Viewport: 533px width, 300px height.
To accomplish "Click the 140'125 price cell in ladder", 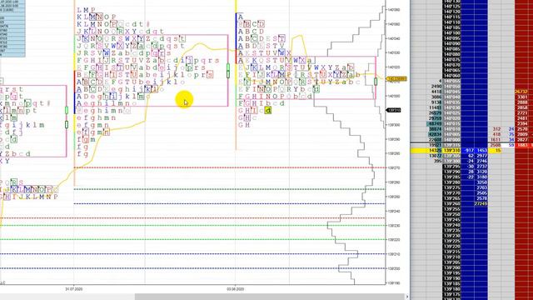I will click(451, 6).
